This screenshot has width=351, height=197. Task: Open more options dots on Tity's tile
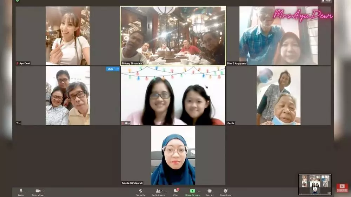118,69
